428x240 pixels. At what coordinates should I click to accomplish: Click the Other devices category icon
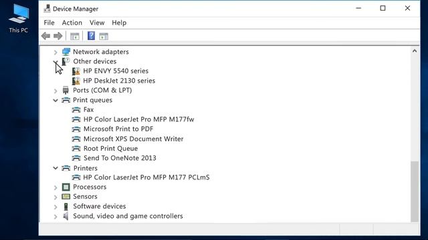(66, 61)
